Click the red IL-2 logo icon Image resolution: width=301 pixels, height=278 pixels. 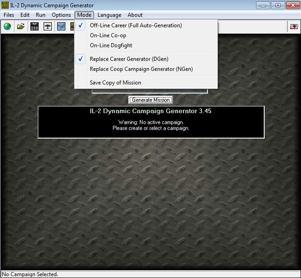294,26
